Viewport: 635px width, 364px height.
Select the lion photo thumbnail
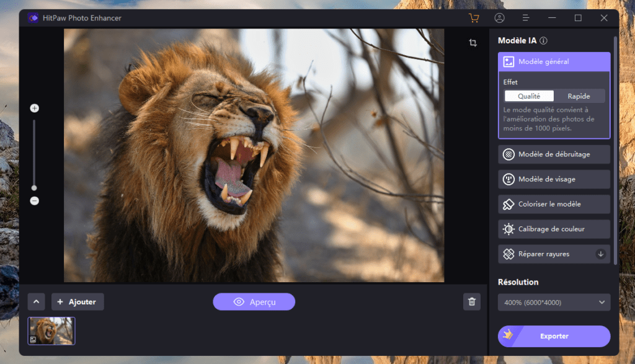(51, 331)
